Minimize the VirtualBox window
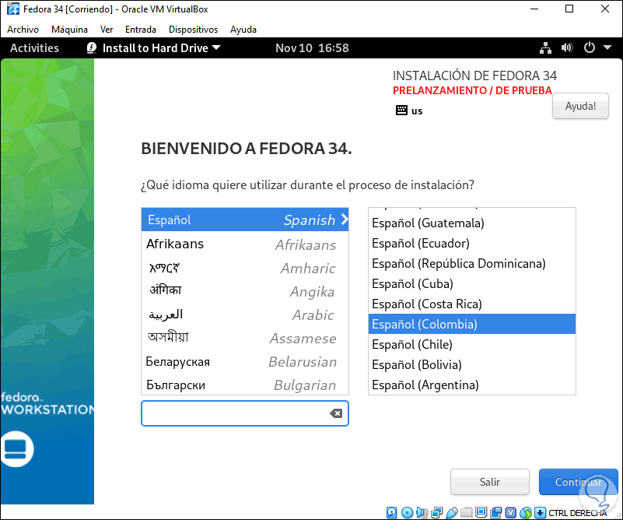The height and width of the screenshot is (520, 623). (x=534, y=9)
